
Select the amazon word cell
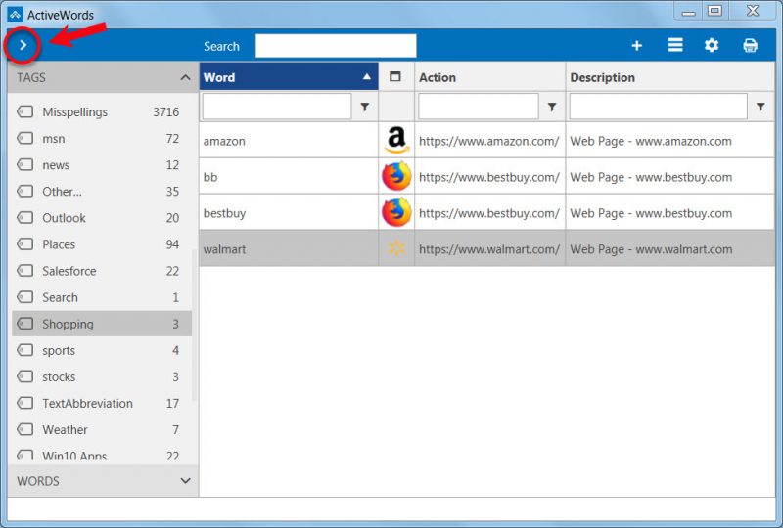click(289, 141)
